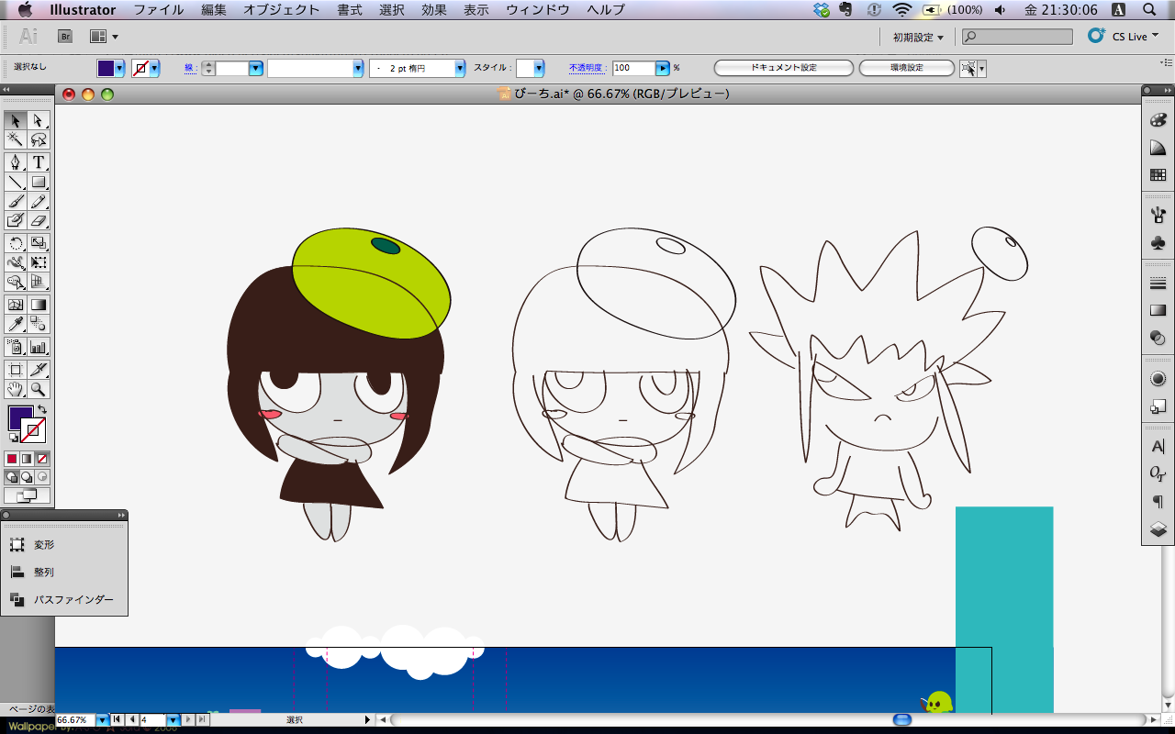Open the stroke weight dropdown

point(255,68)
